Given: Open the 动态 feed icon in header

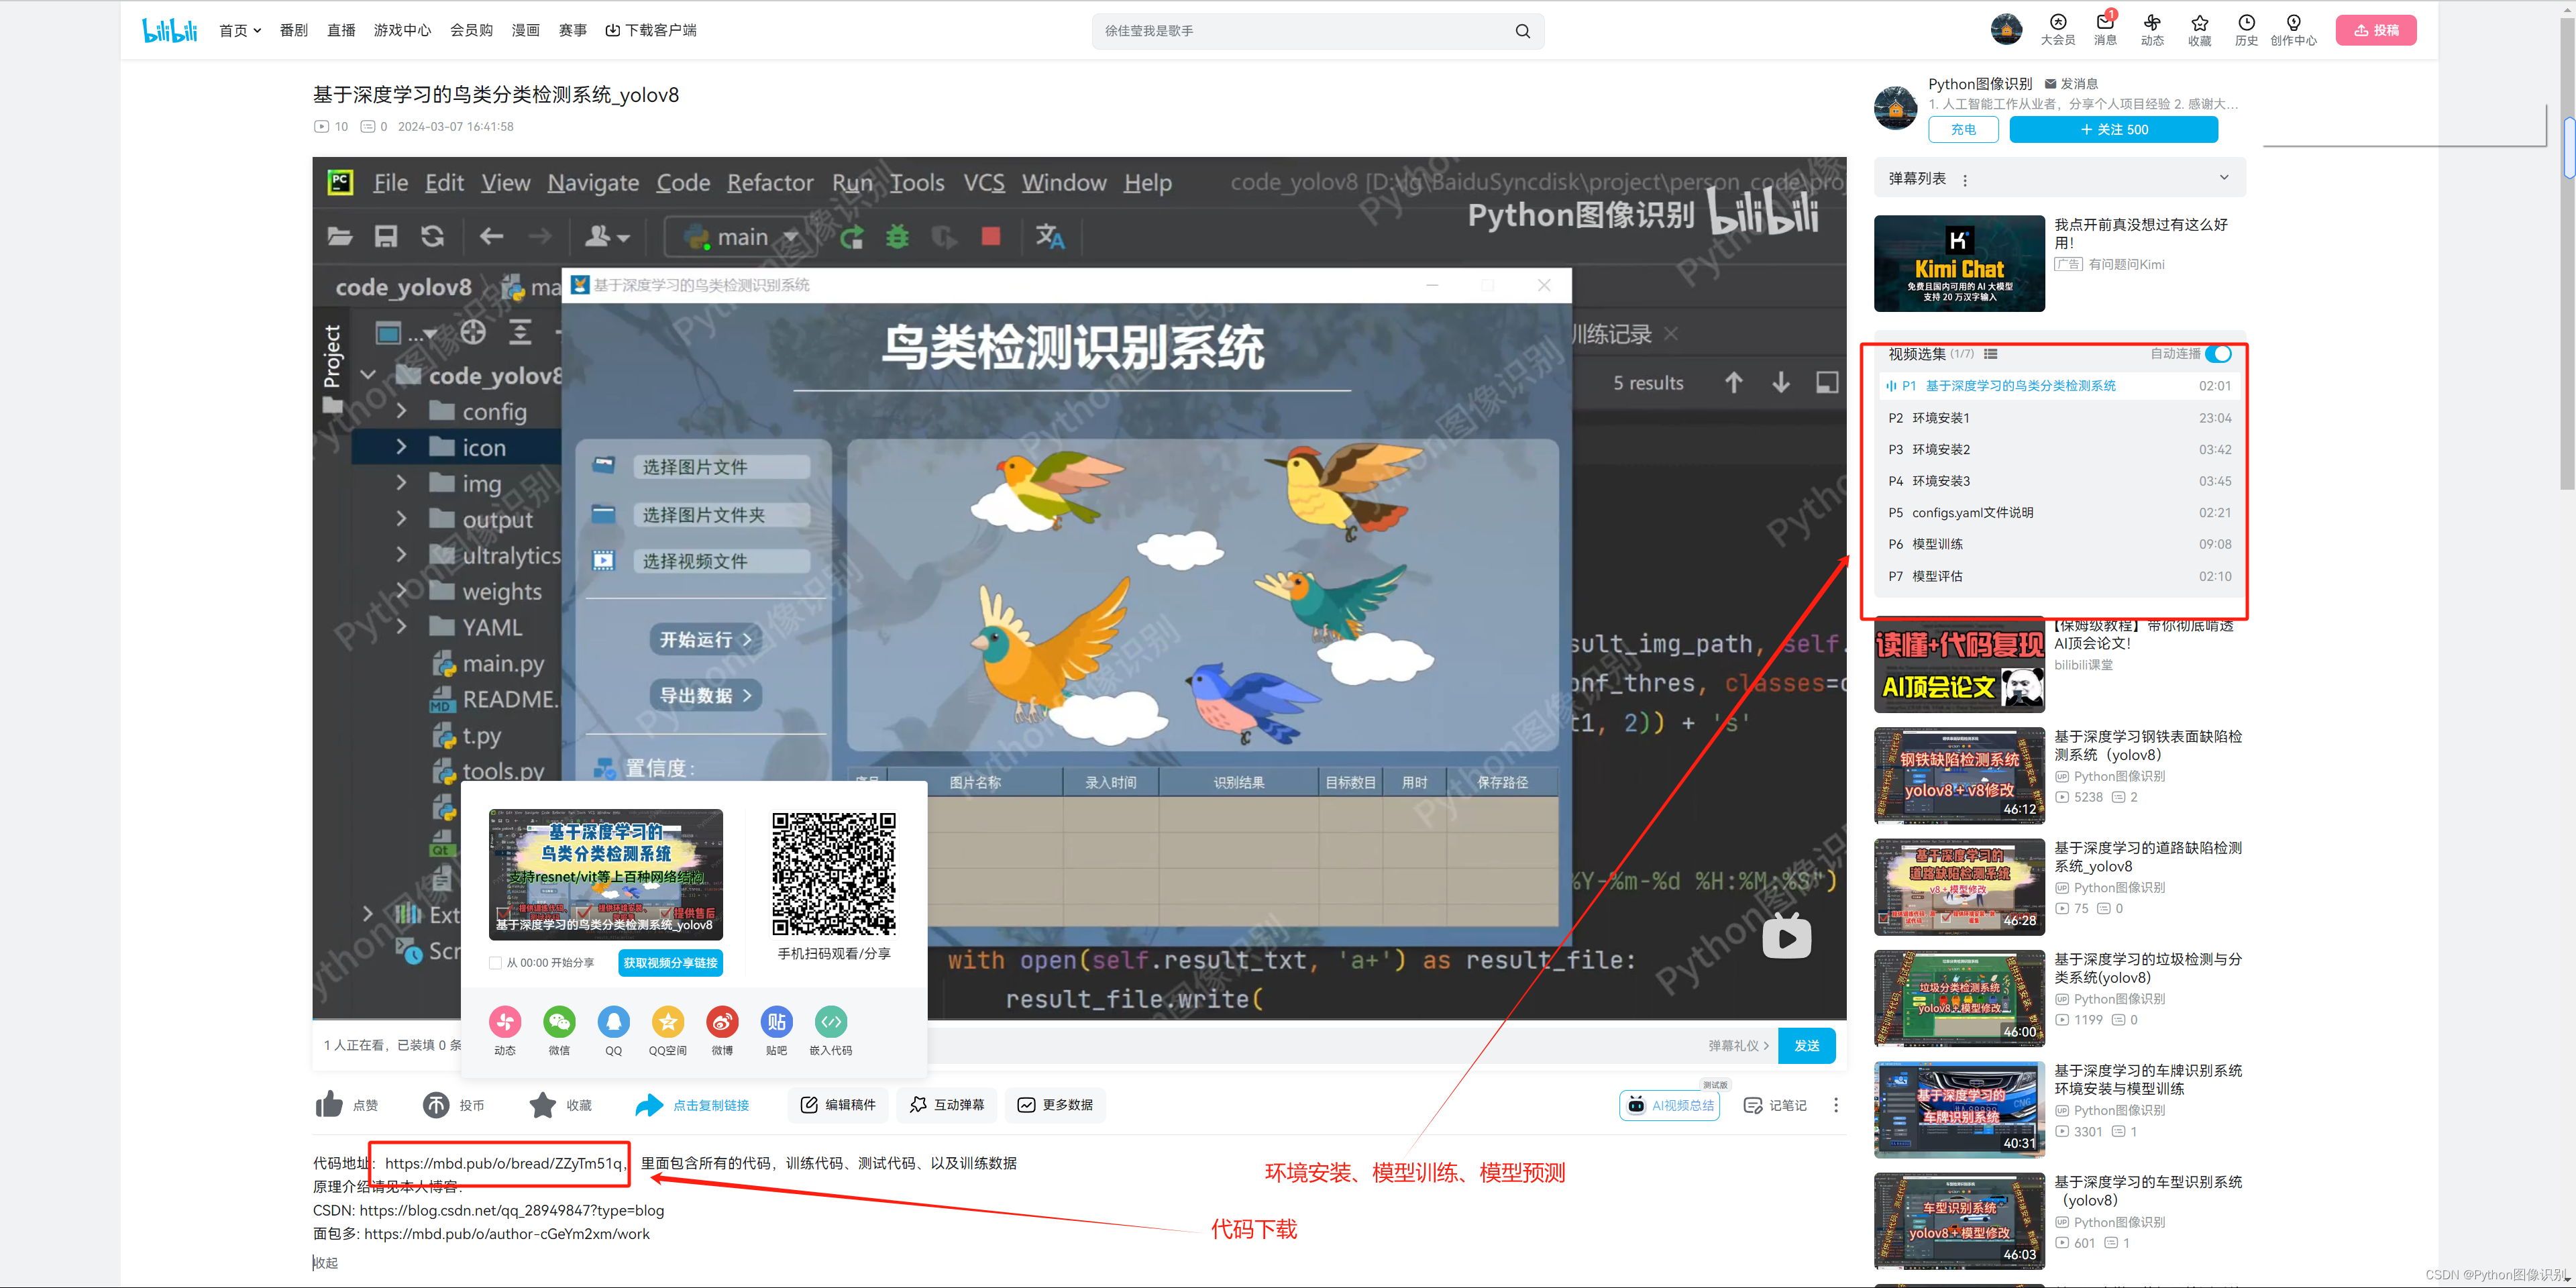Looking at the screenshot, I should click(x=2151, y=29).
